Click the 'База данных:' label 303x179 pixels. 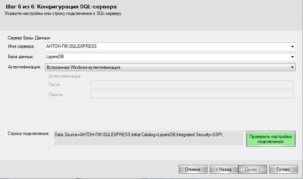[21, 57]
